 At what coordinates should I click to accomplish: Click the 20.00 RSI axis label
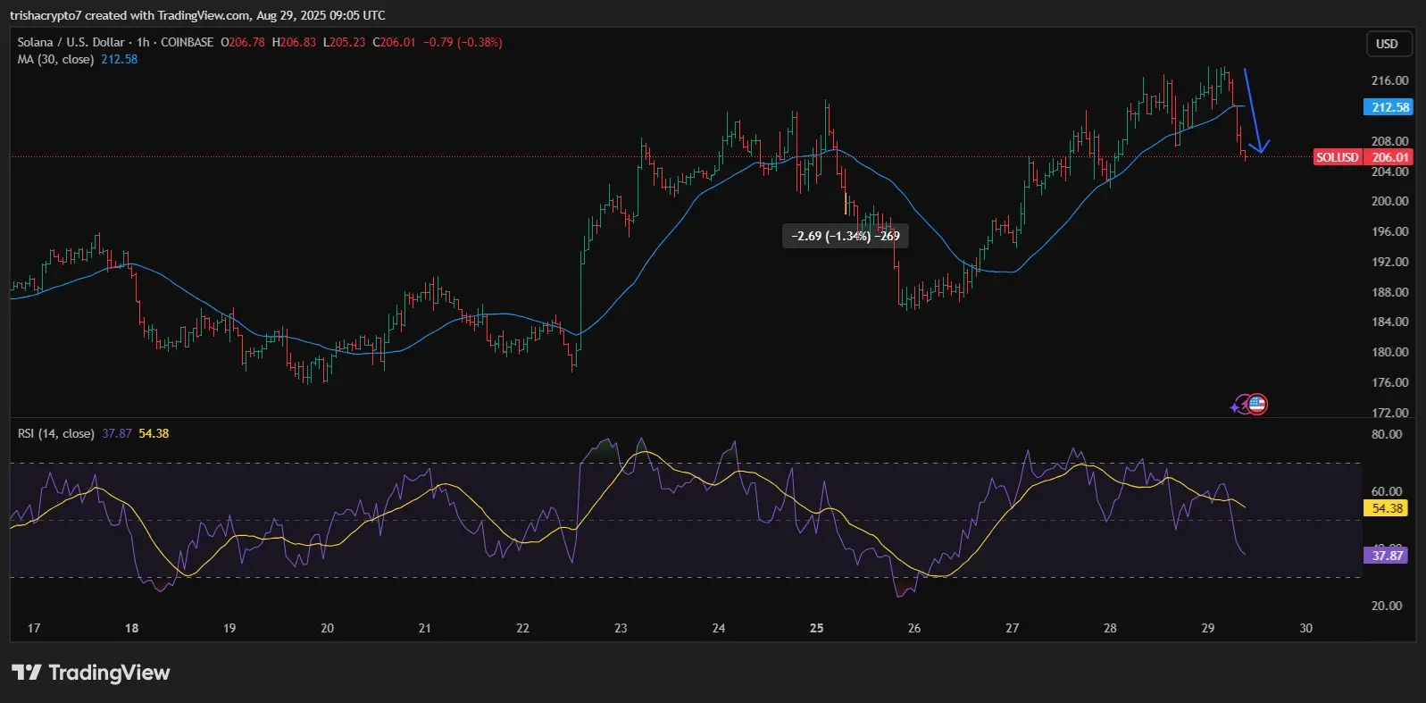point(1386,606)
